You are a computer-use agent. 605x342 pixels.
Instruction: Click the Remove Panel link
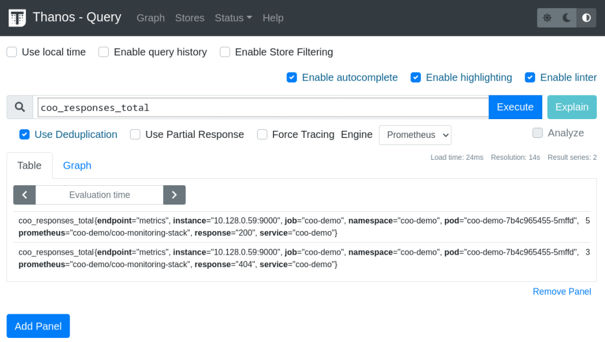click(x=562, y=291)
